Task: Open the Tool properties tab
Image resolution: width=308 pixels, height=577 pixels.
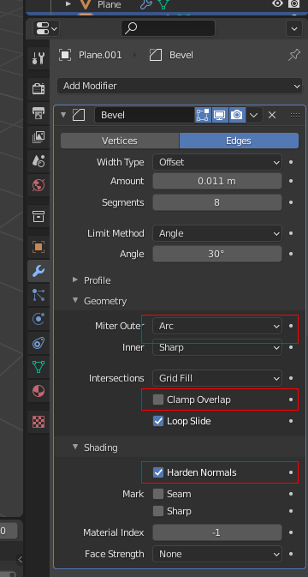Action: coord(38,58)
